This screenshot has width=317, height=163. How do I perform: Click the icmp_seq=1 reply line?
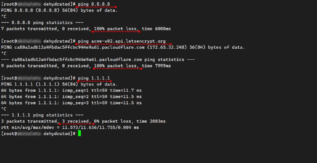point(71,91)
